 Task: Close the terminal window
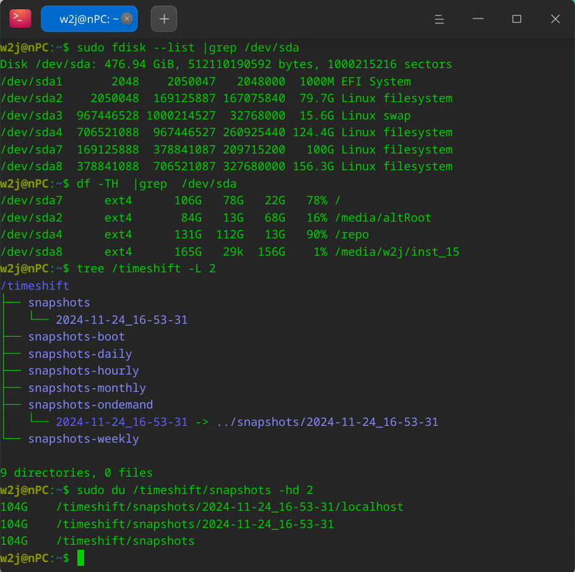555,19
